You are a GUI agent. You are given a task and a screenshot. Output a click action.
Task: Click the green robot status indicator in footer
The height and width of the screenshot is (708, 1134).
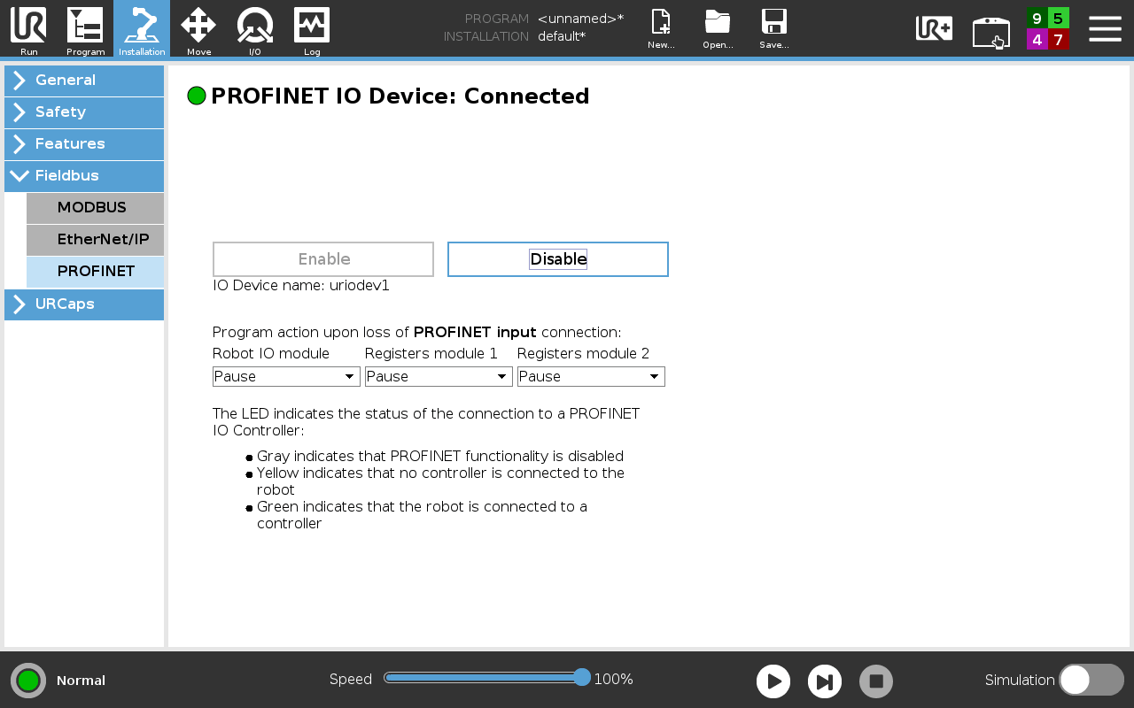(28, 681)
